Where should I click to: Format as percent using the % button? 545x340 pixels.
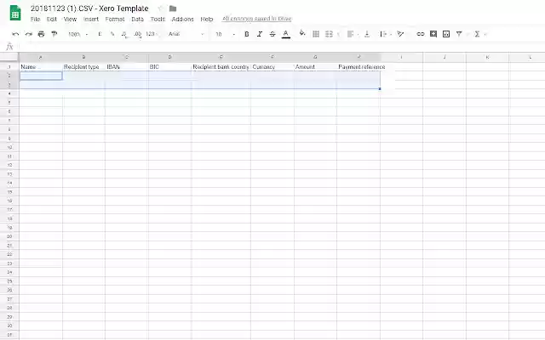[112, 34]
